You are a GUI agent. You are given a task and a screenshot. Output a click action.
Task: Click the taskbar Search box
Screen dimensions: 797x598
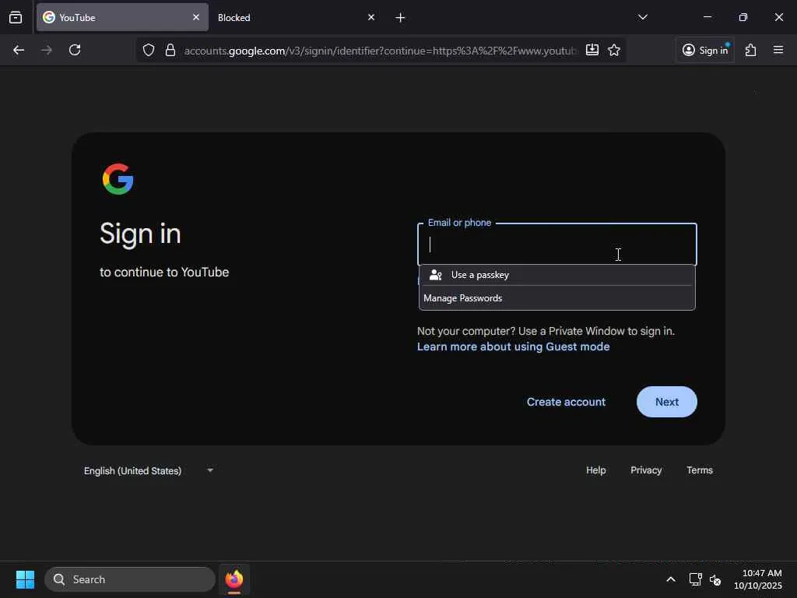130,579
